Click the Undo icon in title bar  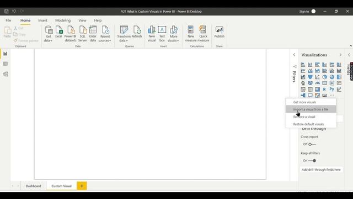coord(14,11)
